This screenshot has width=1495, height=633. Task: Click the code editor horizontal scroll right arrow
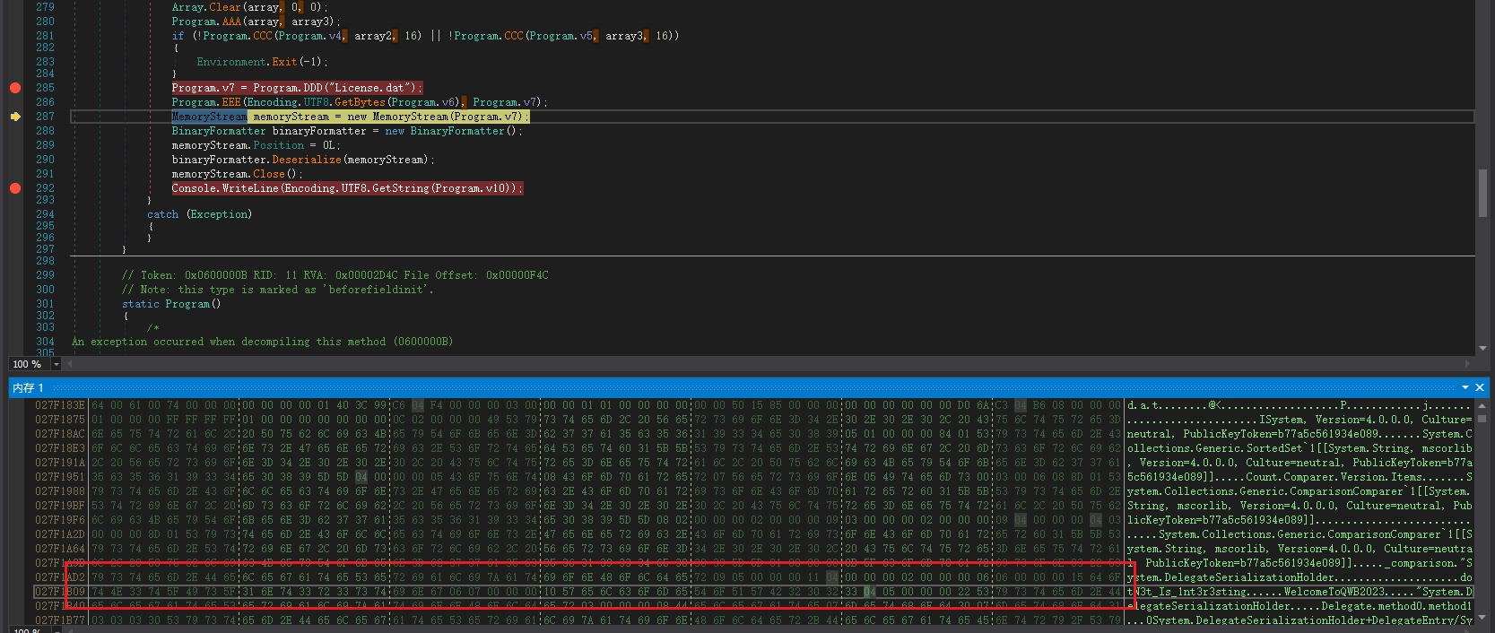pyautogui.click(x=1468, y=364)
